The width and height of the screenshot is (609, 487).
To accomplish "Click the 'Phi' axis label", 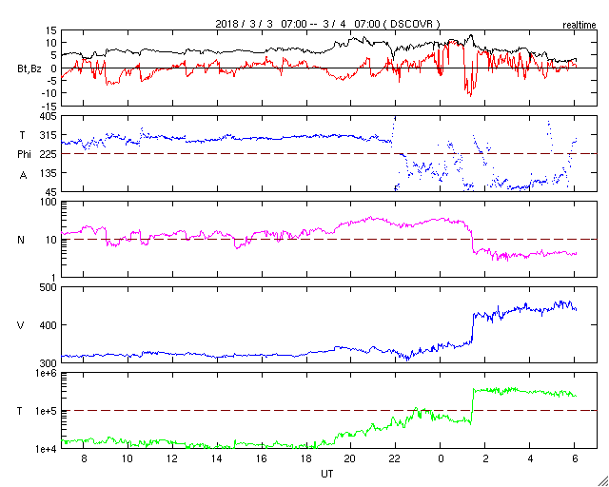I will click(x=24, y=155).
